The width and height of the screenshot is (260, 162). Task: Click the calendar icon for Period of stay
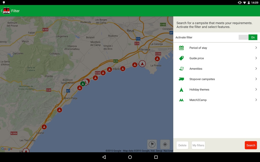(x=181, y=48)
